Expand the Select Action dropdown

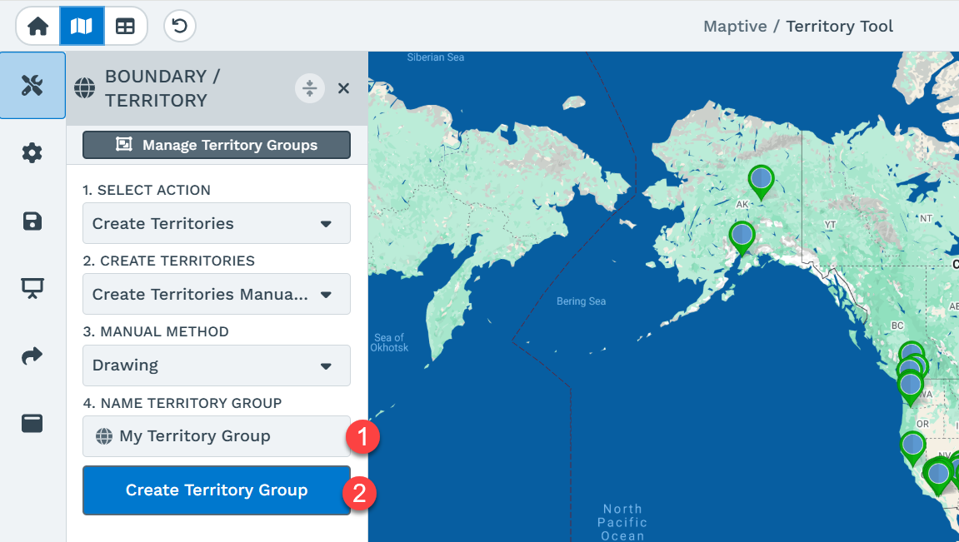click(x=217, y=223)
